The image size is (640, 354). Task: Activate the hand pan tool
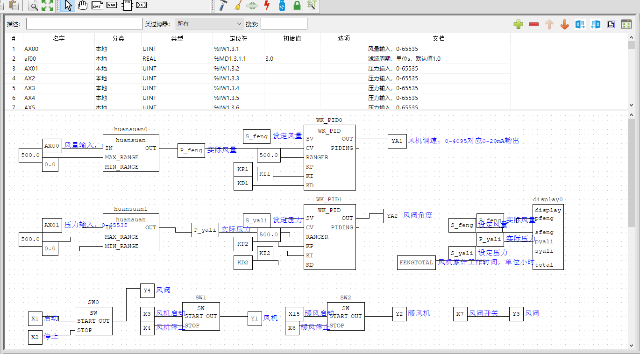coord(83,6)
